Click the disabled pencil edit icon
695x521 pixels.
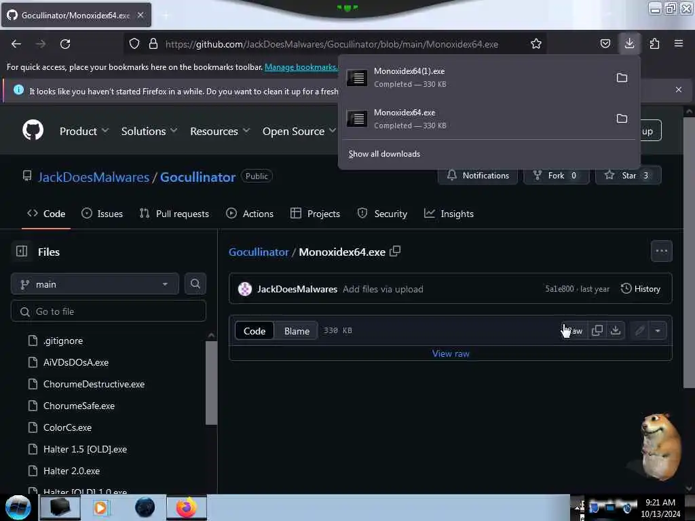click(x=639, y=330)
